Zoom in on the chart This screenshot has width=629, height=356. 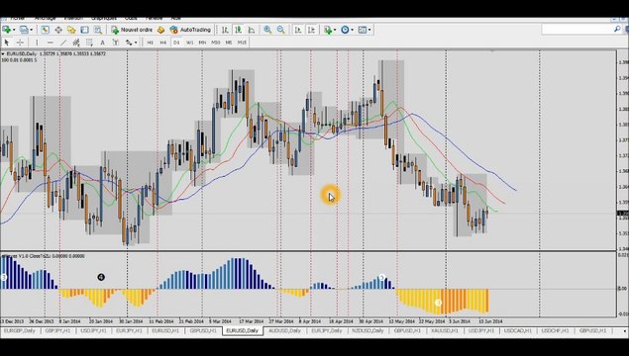click(x=267, y=30)
